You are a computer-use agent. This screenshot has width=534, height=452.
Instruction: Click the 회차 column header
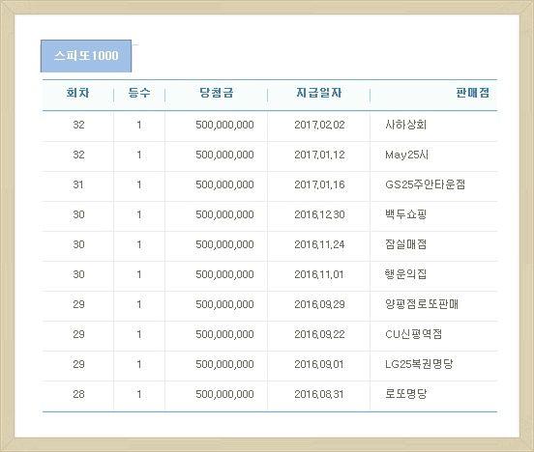(x=78, y=93)
